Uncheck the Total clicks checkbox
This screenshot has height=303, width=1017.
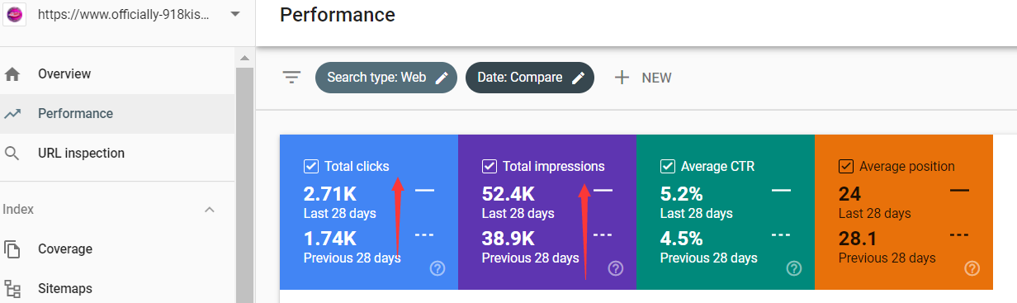pos(311,167)
